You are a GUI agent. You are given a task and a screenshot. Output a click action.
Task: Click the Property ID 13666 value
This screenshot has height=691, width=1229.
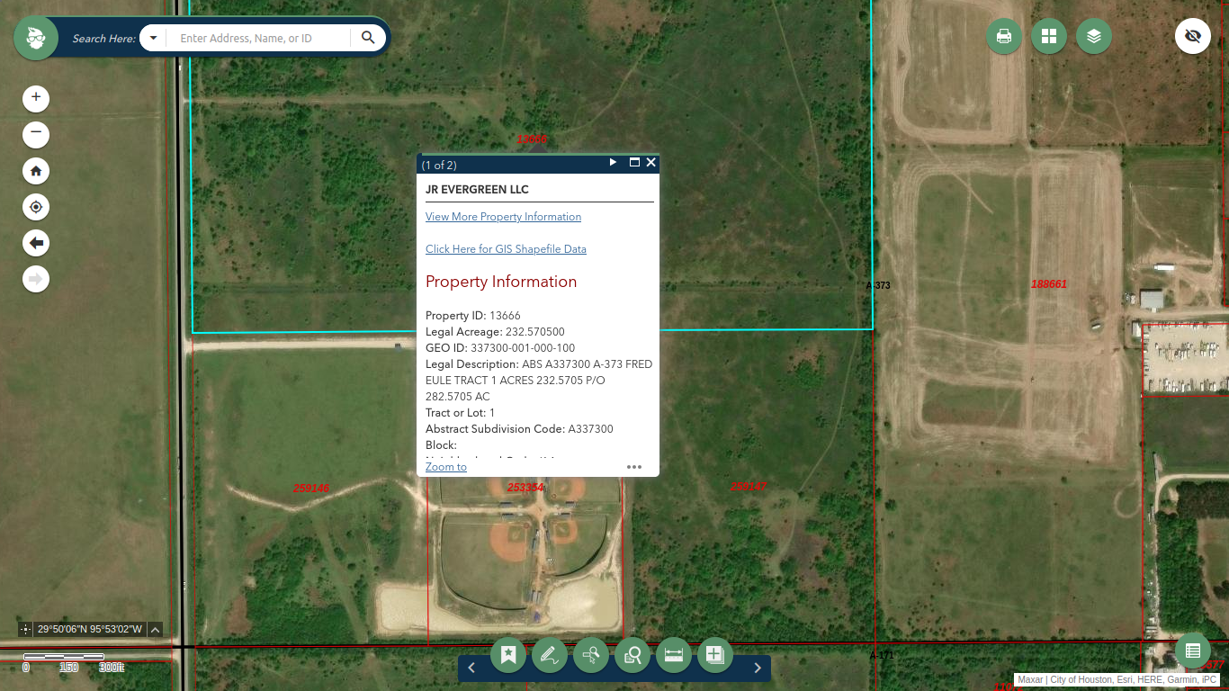pos(505,316)
